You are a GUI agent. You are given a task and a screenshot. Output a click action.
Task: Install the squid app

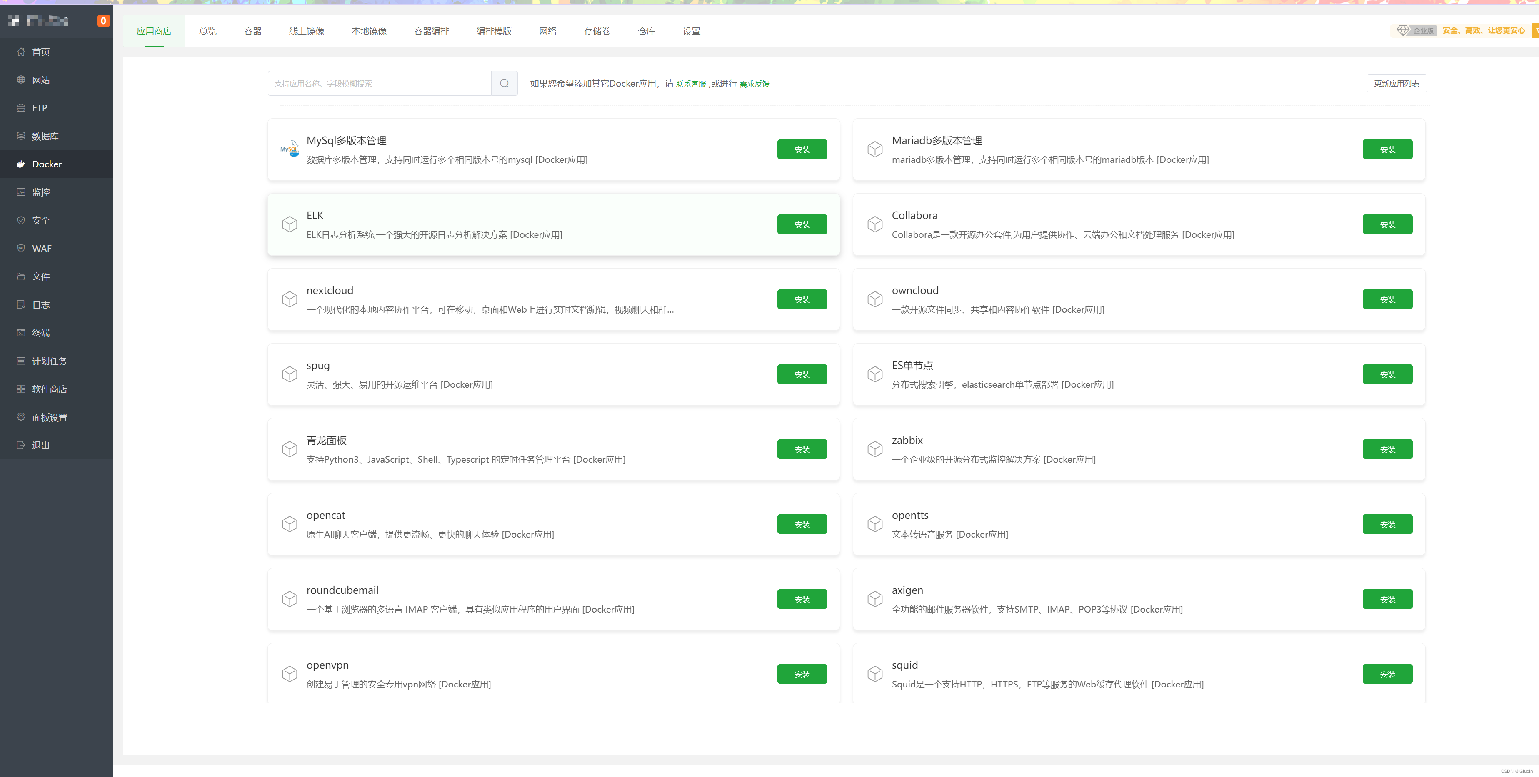1387,674
